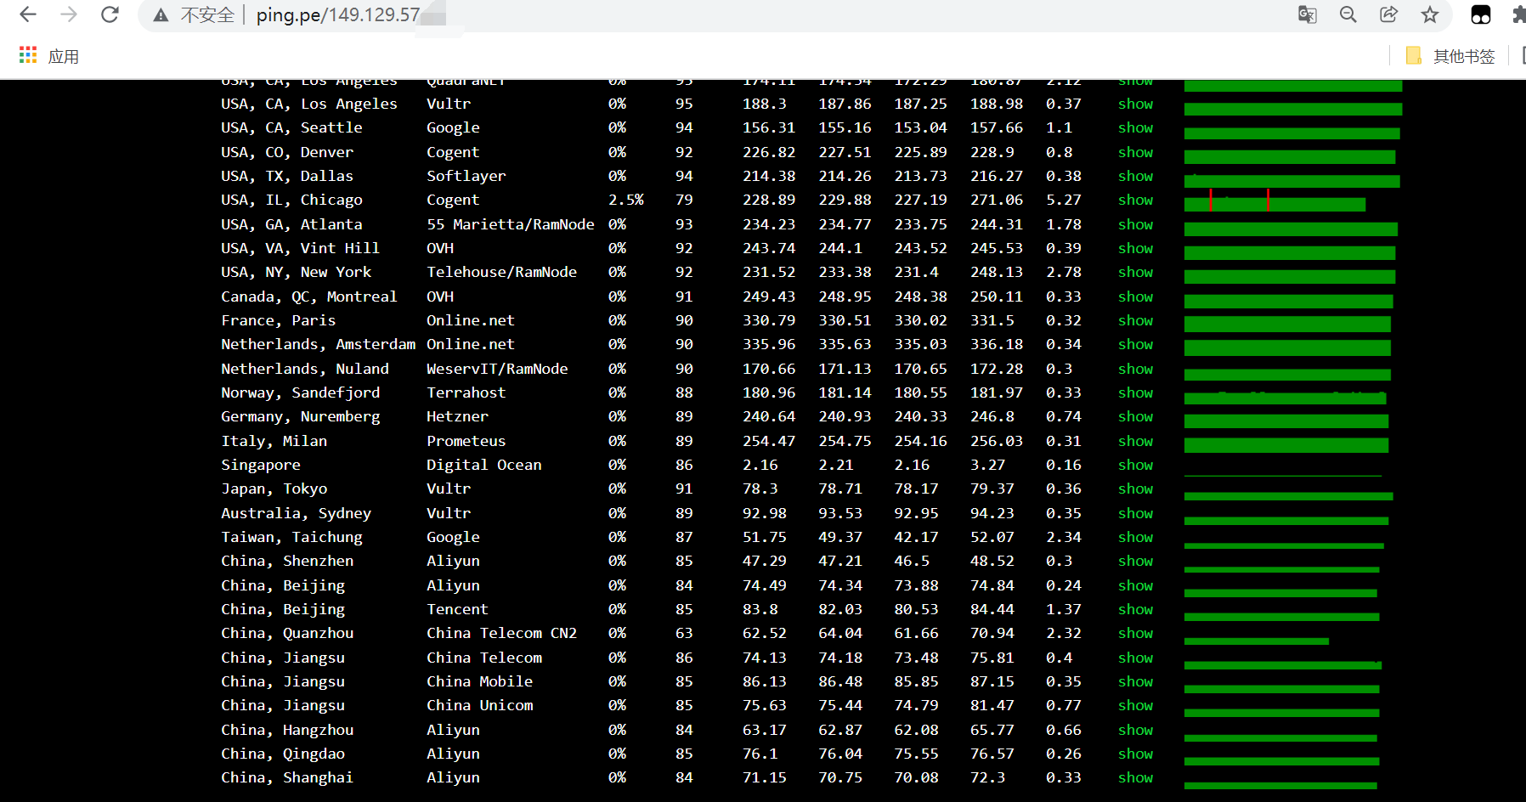Image resolution: width=1526 pixels, height=802 pixels.
Task: Click show for New York Telehouse row
Action: pyautogui.click(x=1135, y=272)
